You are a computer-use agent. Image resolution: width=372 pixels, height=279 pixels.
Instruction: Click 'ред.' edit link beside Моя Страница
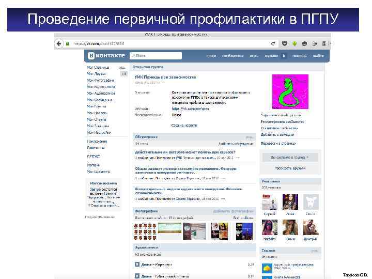pyautogui.click(x=122, y=68)
